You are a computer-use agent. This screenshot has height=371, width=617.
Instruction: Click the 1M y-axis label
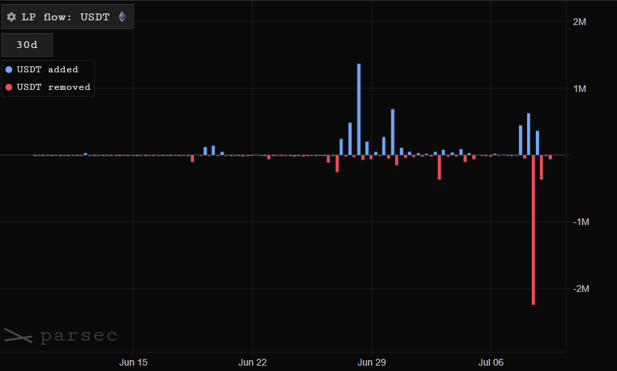point(580,89)
